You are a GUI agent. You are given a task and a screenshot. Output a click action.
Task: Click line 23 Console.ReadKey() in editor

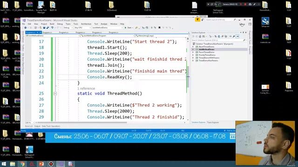(x=109, y=77)
